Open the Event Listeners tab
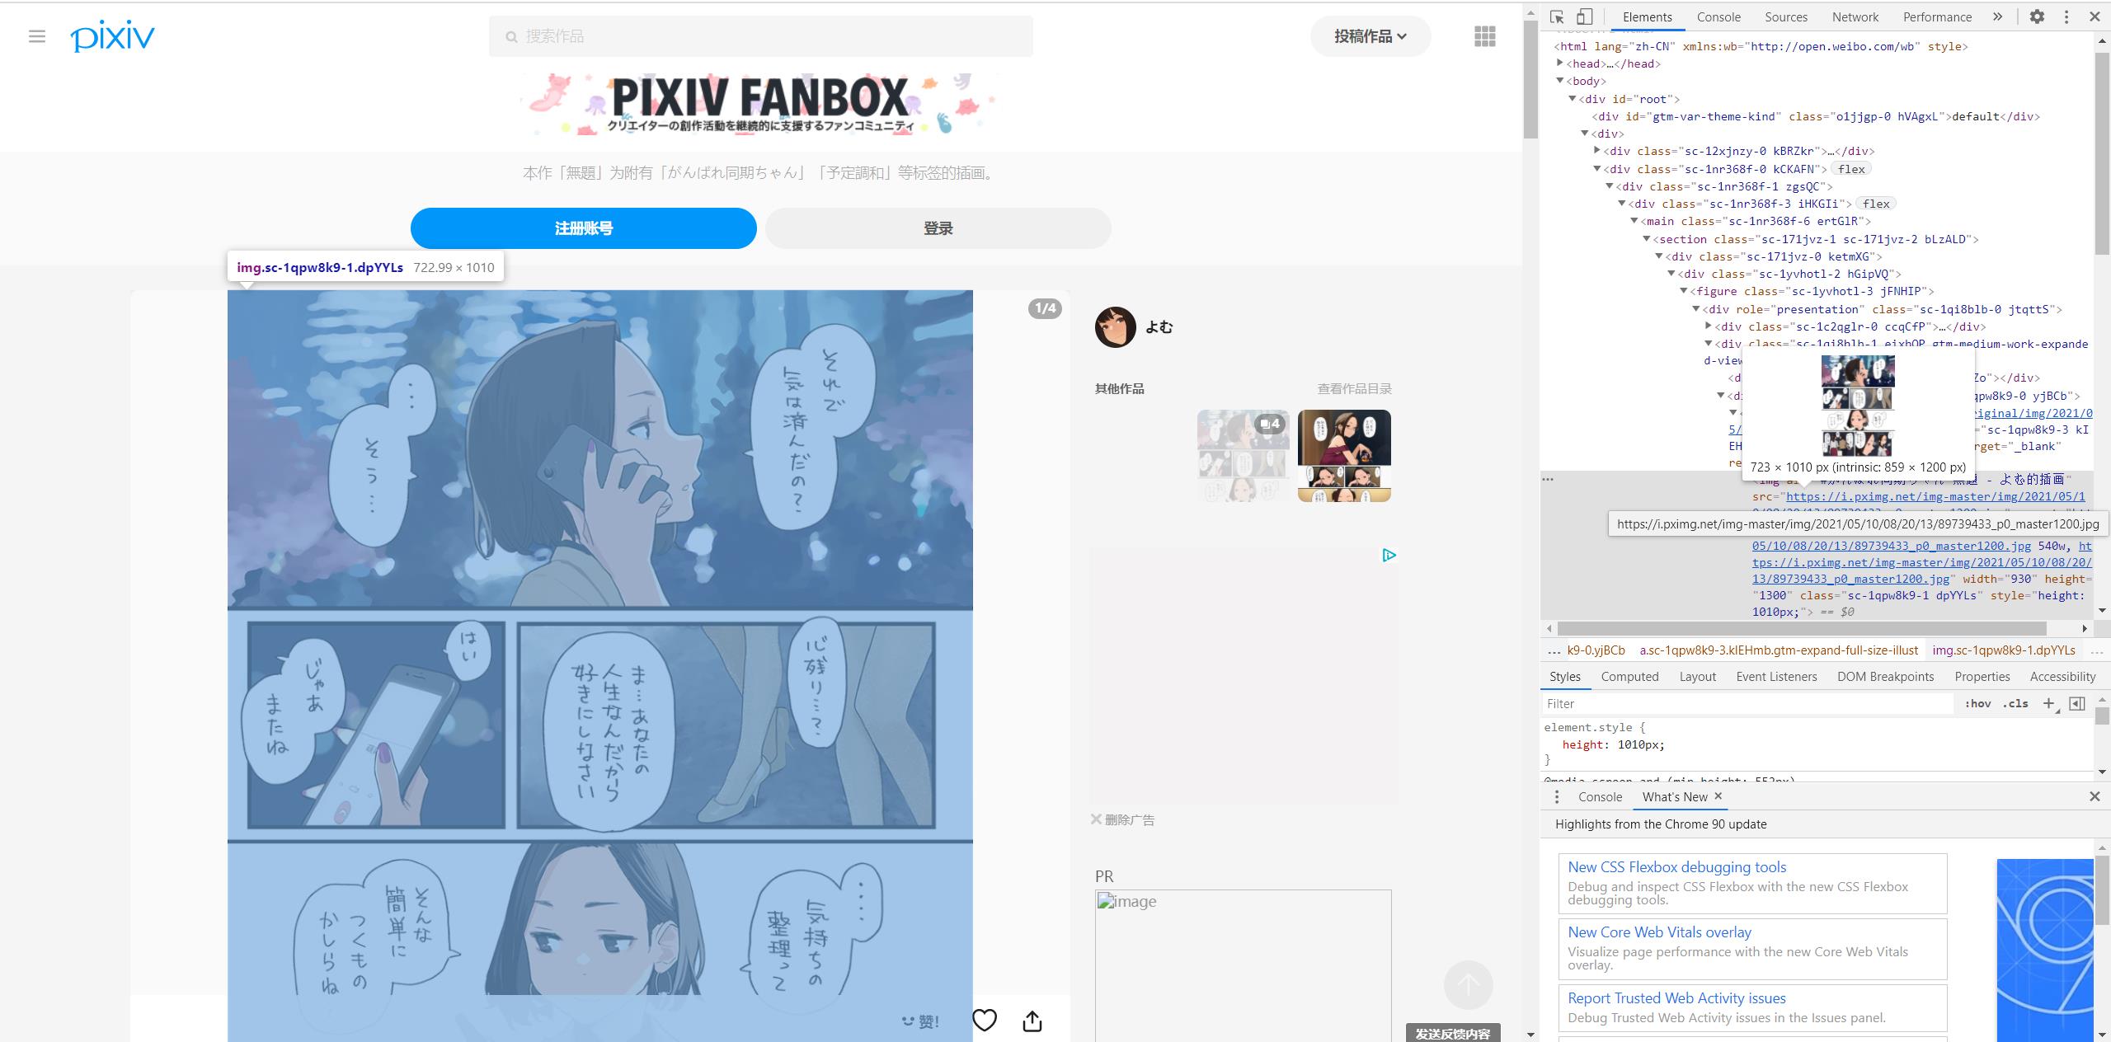 click(x=1776, y=676)
